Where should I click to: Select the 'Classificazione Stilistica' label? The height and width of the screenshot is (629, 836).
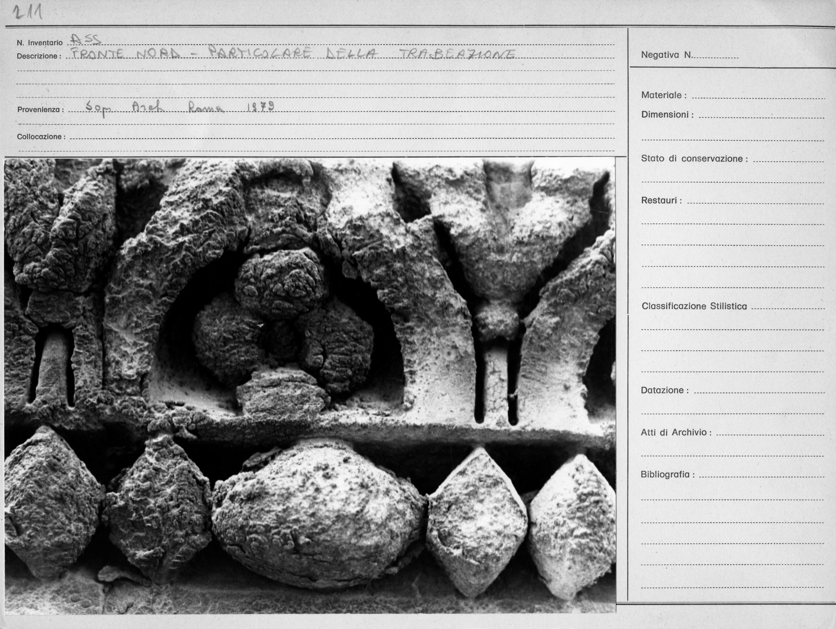pyautogui.click(x=694, y=306)
